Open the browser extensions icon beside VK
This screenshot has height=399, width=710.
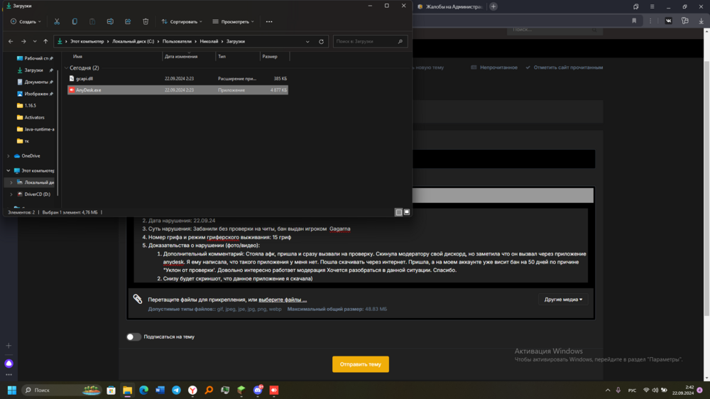(684, 21)
